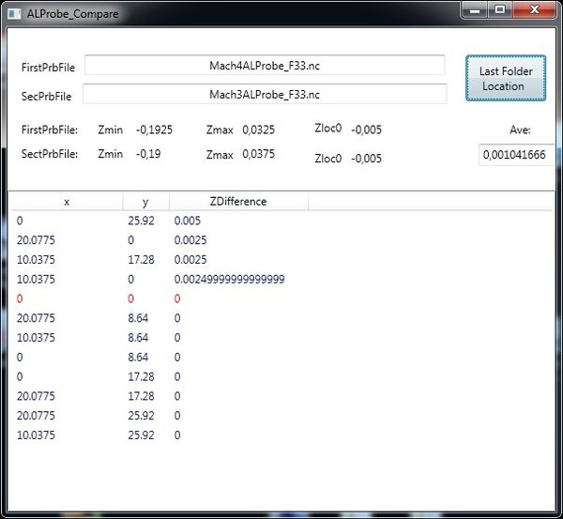Click the FirstPrbFile field showing Mach4ALProbe_F33.nc
This screenshot has width=563, height=519.
click(265, 65)
